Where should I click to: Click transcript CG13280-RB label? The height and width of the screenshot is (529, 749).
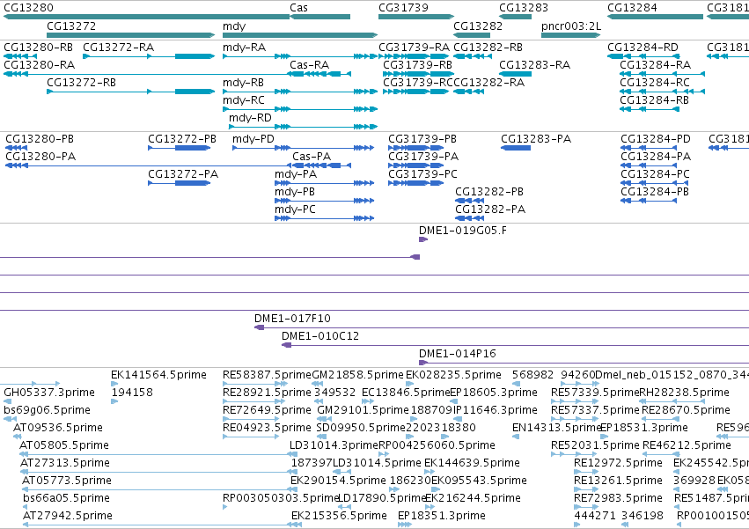(x=38, y=48)
